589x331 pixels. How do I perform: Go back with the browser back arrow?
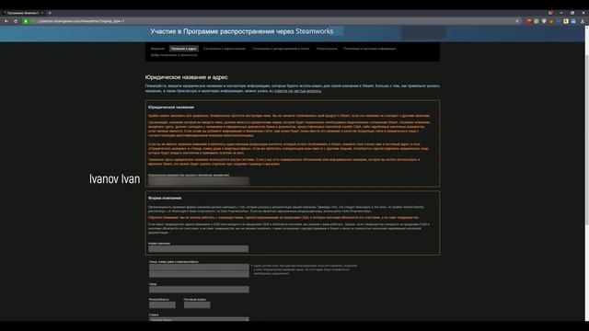tap(6, 21)
